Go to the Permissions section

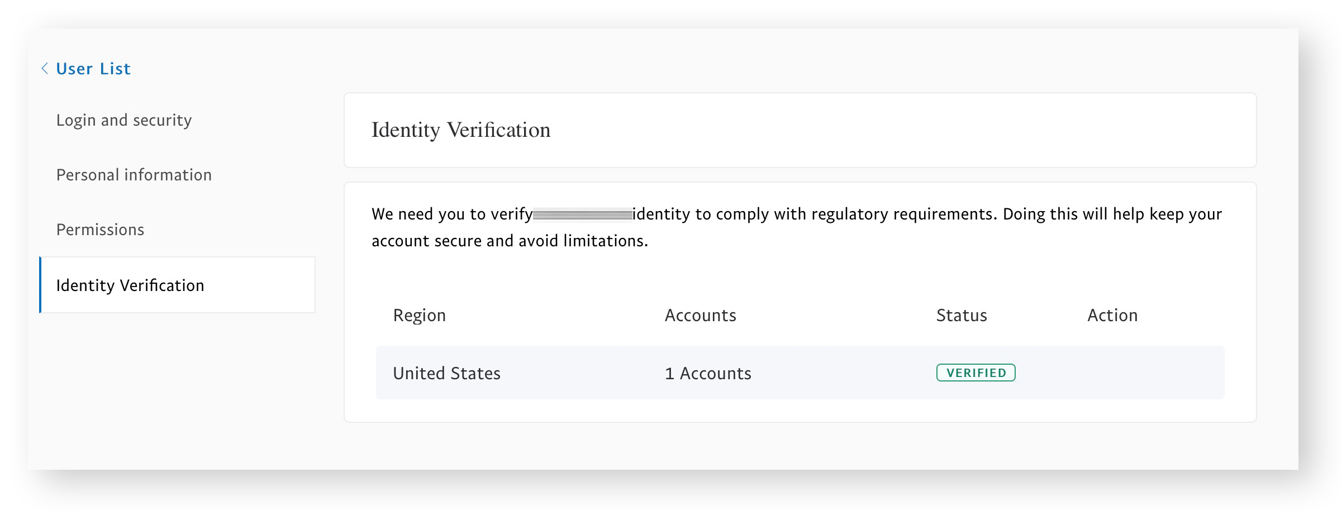pyautogui.click(x=99, y=229)
